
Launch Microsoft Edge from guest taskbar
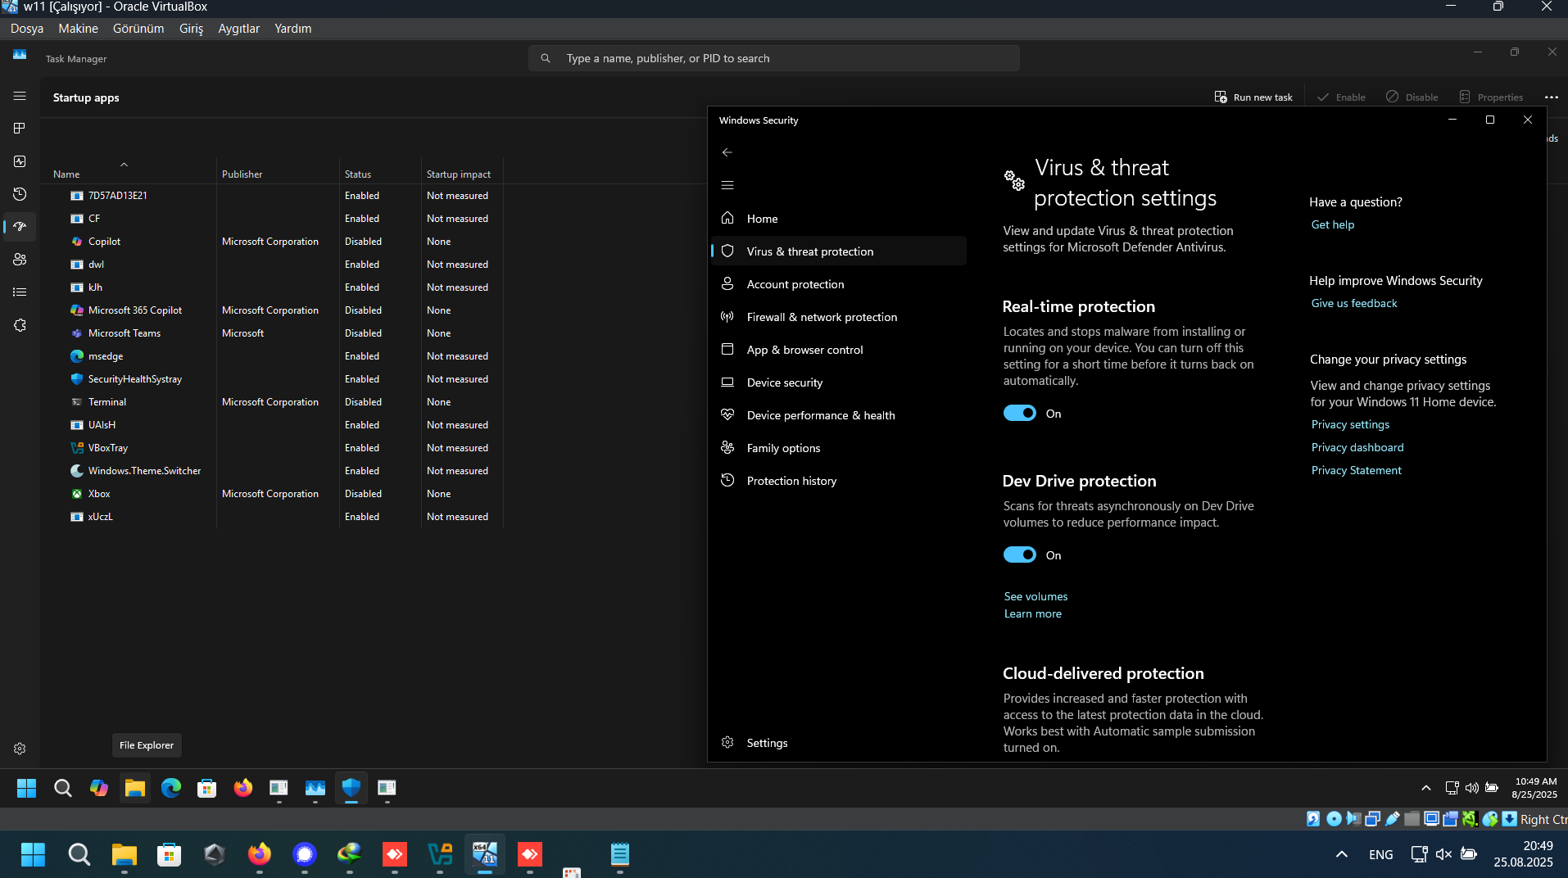tap(171, 788)
